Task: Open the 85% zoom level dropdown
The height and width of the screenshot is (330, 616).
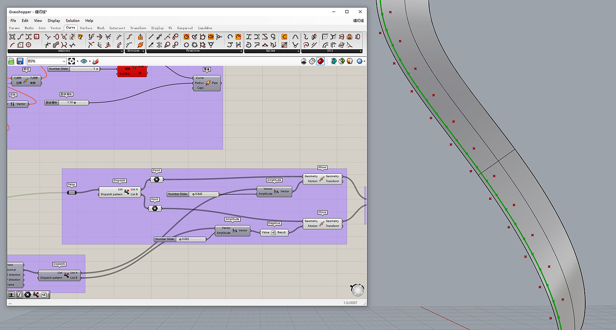Action: [64, 61]
